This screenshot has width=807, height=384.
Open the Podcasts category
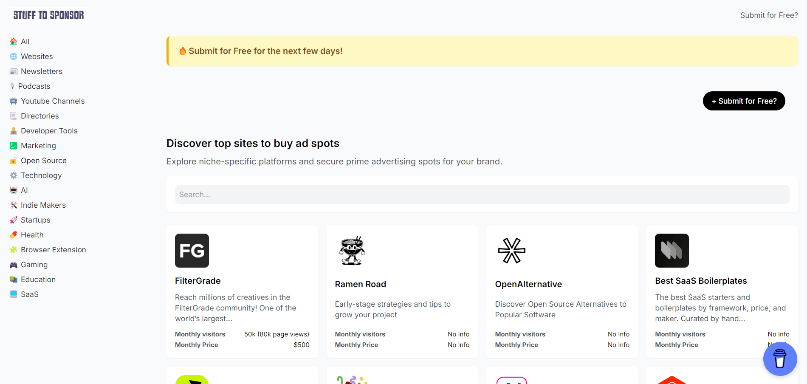34,86
